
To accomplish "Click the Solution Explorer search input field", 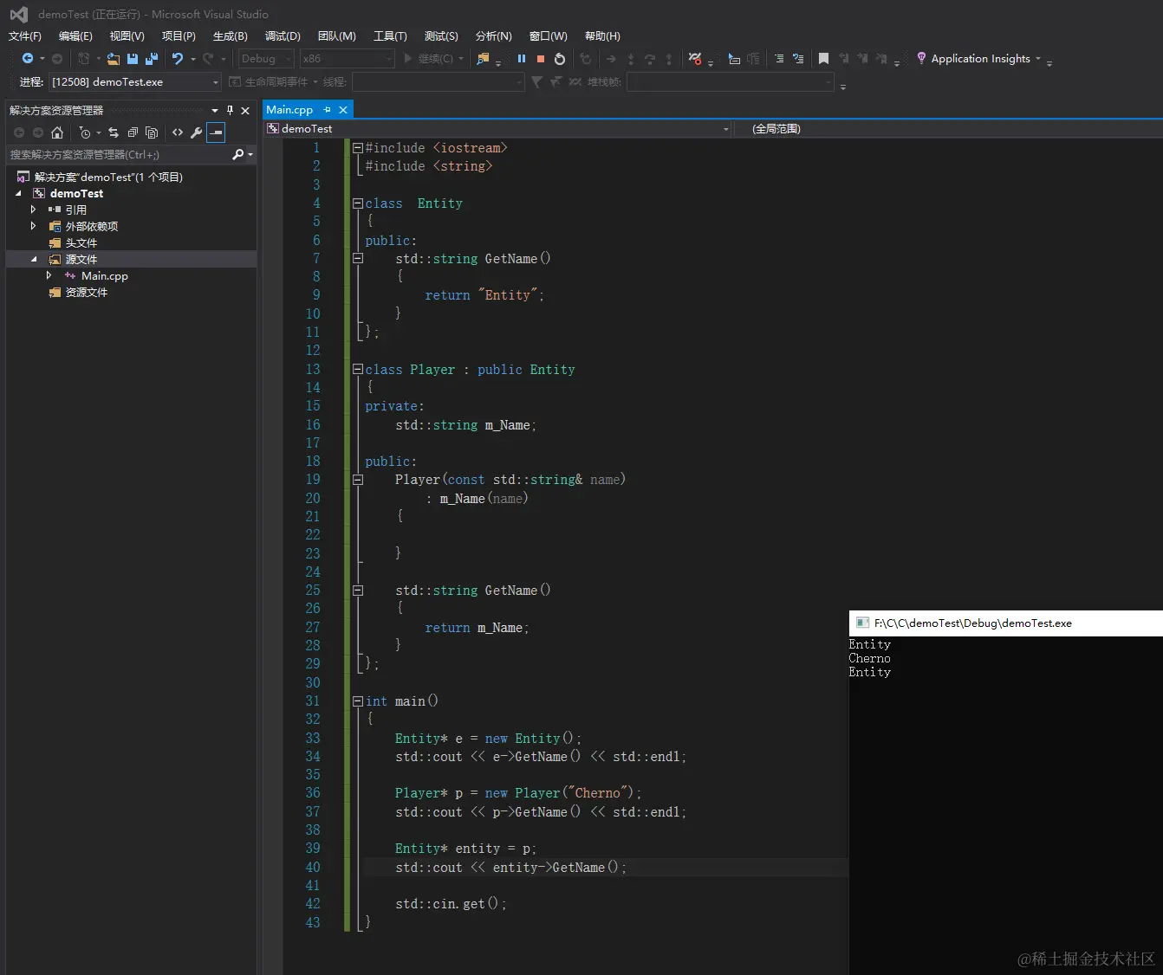I will (117, 155).
